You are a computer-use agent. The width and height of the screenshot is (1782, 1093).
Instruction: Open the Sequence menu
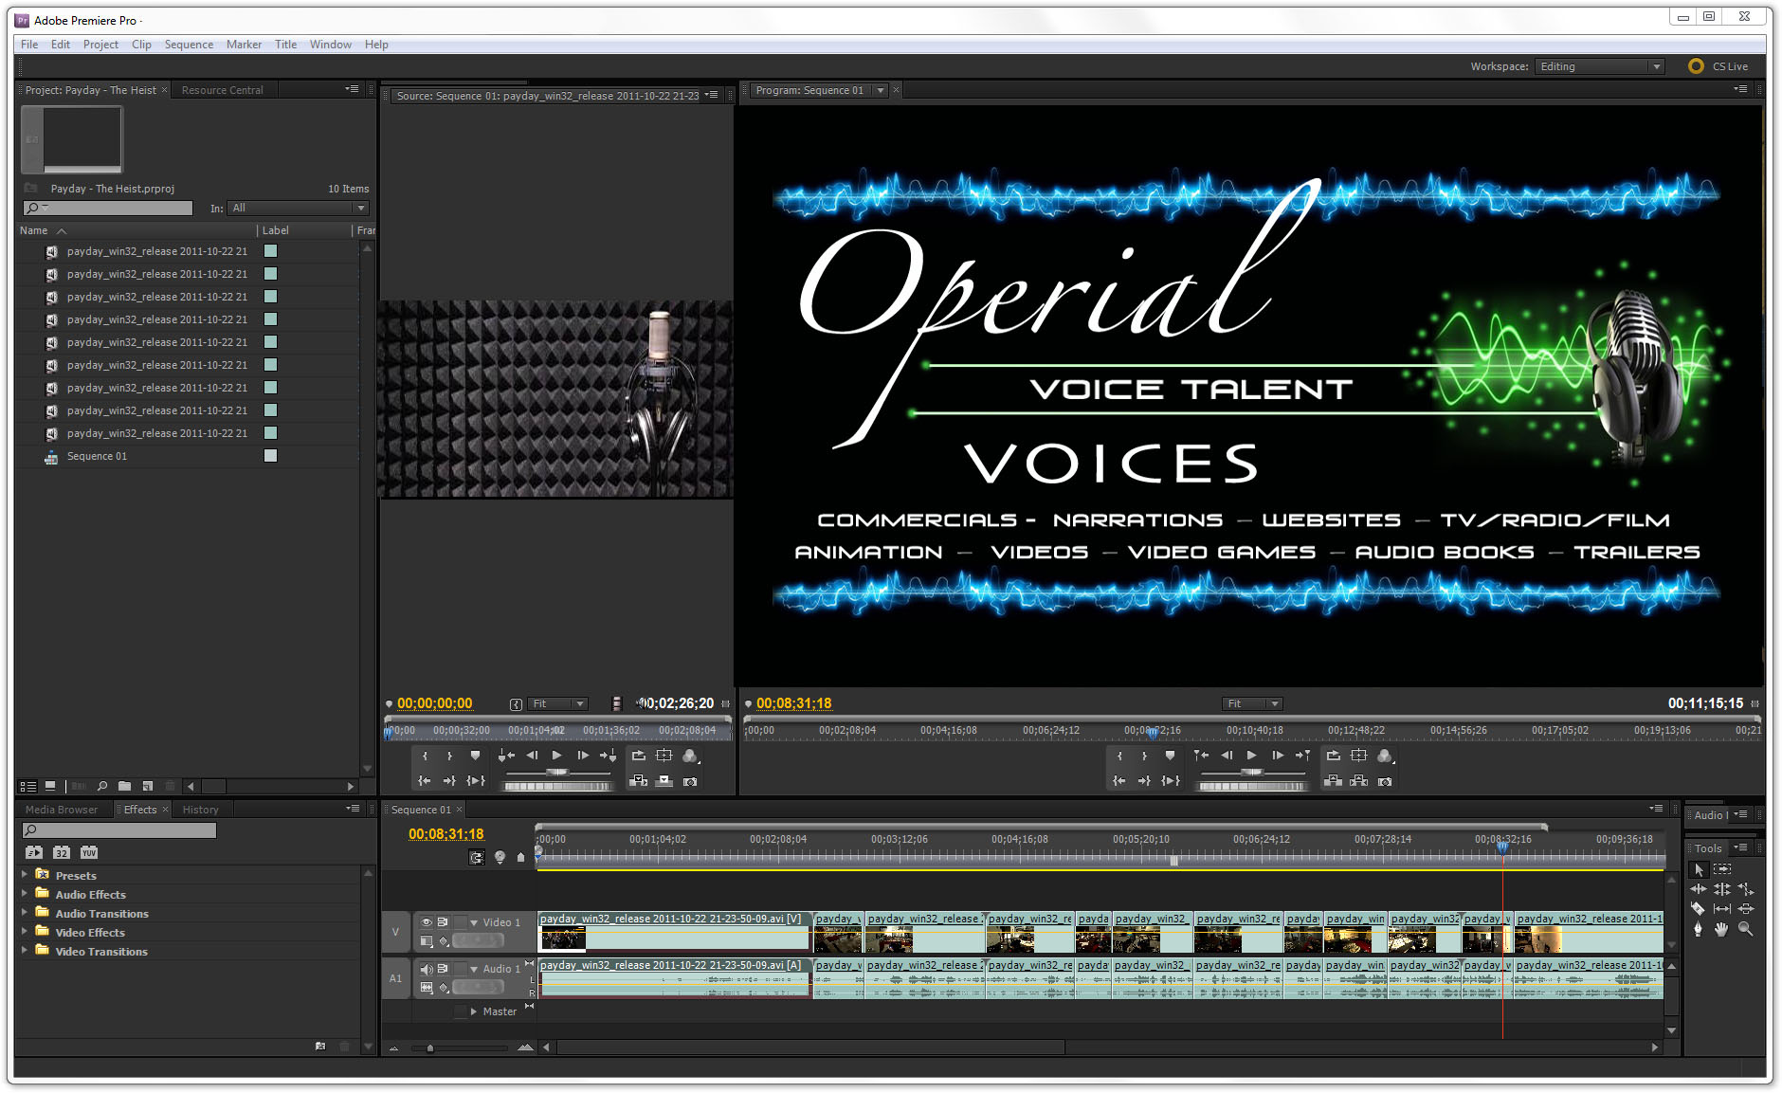[189, 45]
